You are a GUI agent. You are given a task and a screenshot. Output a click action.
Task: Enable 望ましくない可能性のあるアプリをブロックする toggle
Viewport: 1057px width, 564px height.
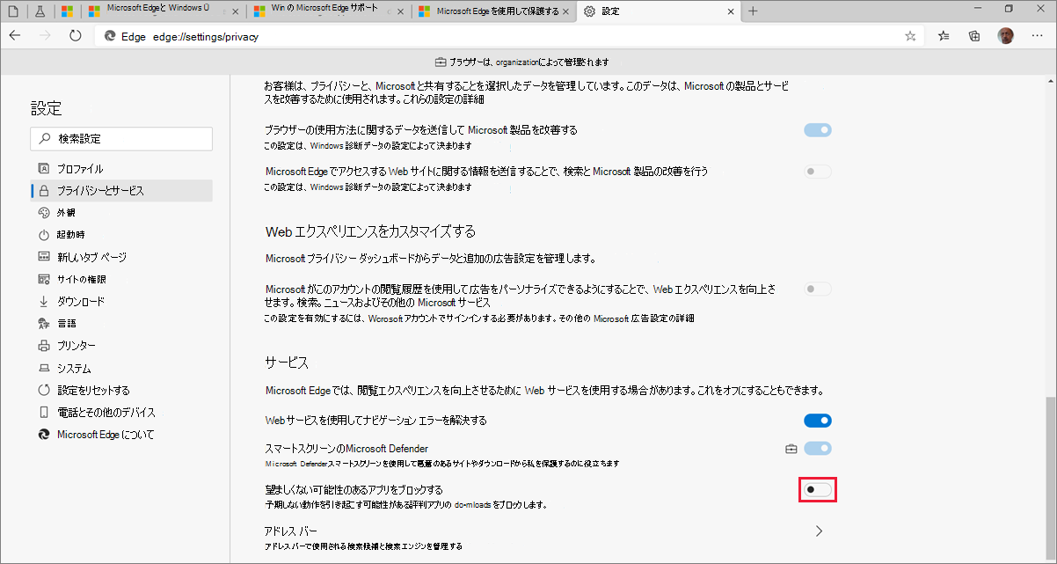point(818,490)
